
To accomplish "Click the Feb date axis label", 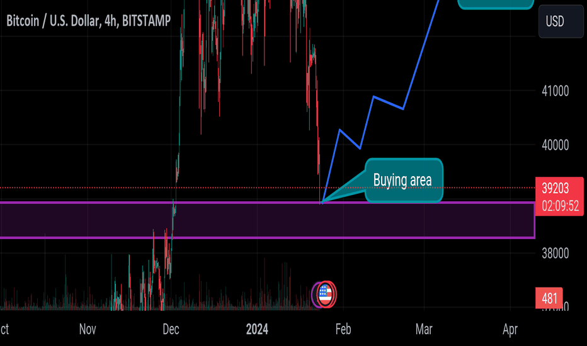I will 343,329.
